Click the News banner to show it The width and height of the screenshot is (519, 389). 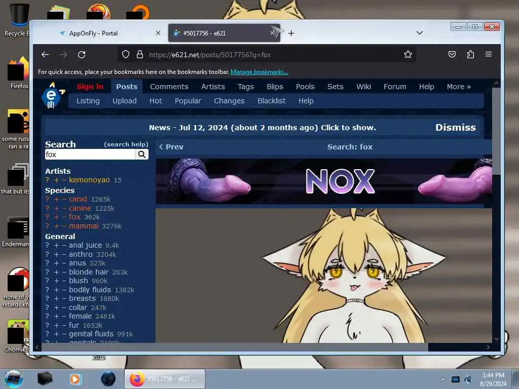262,128
